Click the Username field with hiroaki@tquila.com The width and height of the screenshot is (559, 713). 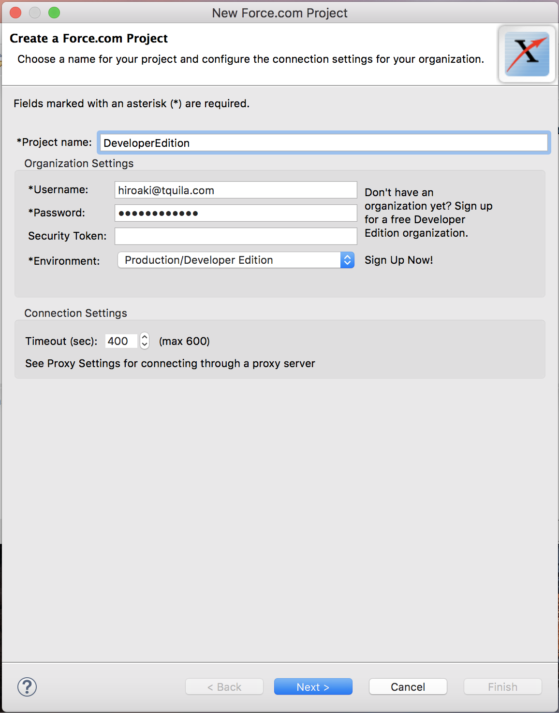point(236,190)
